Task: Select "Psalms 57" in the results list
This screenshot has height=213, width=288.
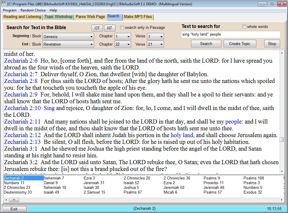Action: coord(213,192)
